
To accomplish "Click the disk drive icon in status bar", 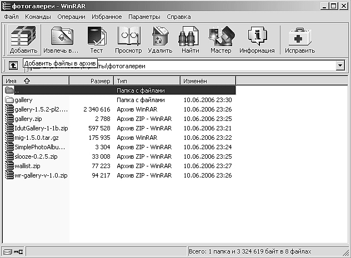I will pyautogui.click(x=7, y=252).
